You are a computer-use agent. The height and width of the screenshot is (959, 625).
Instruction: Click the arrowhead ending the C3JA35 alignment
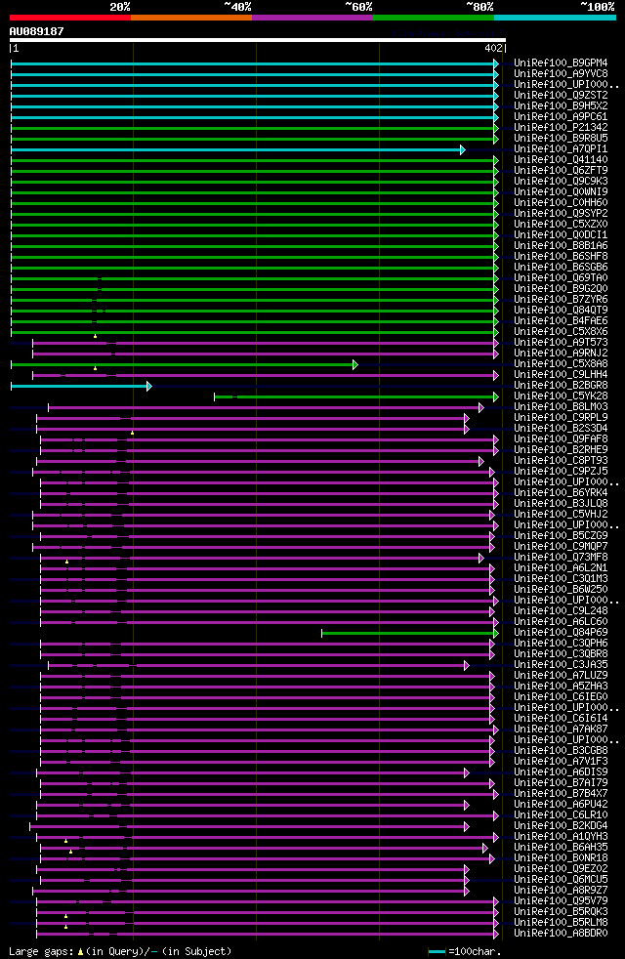click(467, 665)
